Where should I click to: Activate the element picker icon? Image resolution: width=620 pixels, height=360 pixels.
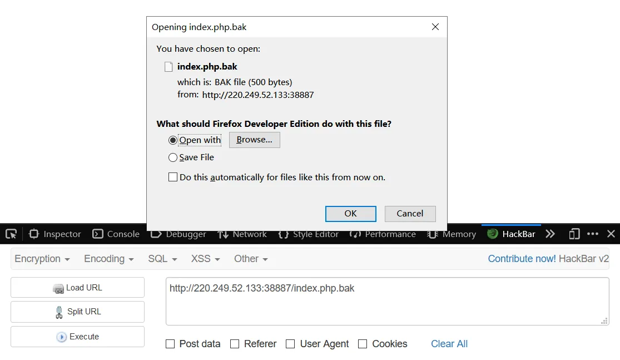pos(11,234)
